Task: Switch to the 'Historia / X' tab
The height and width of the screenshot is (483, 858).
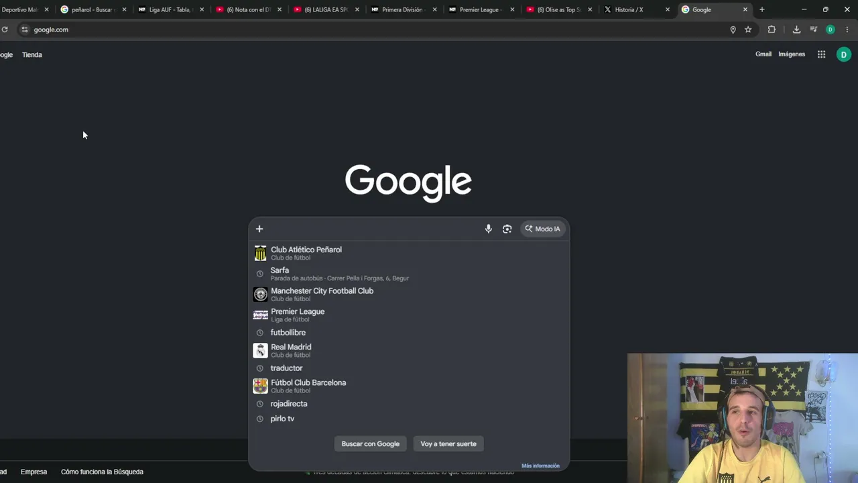Action: tap(636, 9)
